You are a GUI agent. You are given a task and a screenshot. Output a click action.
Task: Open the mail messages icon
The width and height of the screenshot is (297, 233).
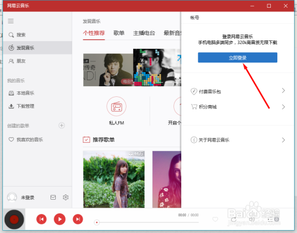pos(53,197)
